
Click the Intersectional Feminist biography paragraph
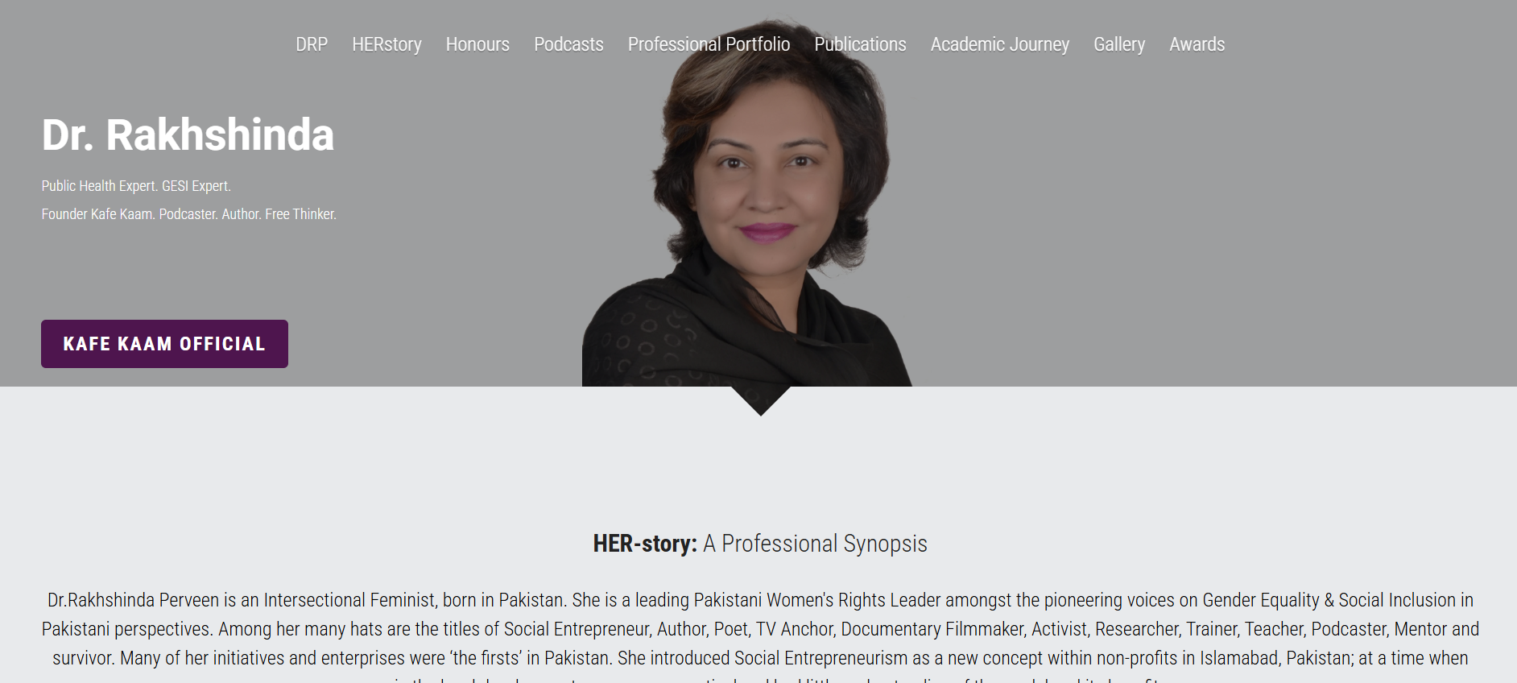coord(760,636)
